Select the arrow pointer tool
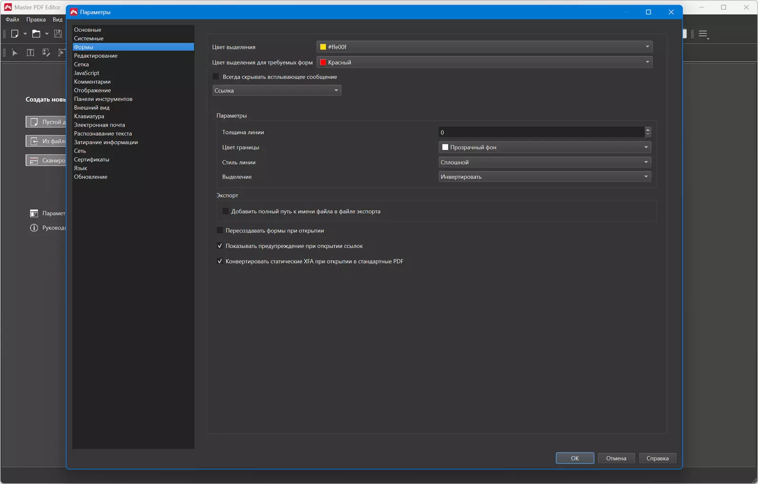The image size is (758, 484). tap(15, 53)
